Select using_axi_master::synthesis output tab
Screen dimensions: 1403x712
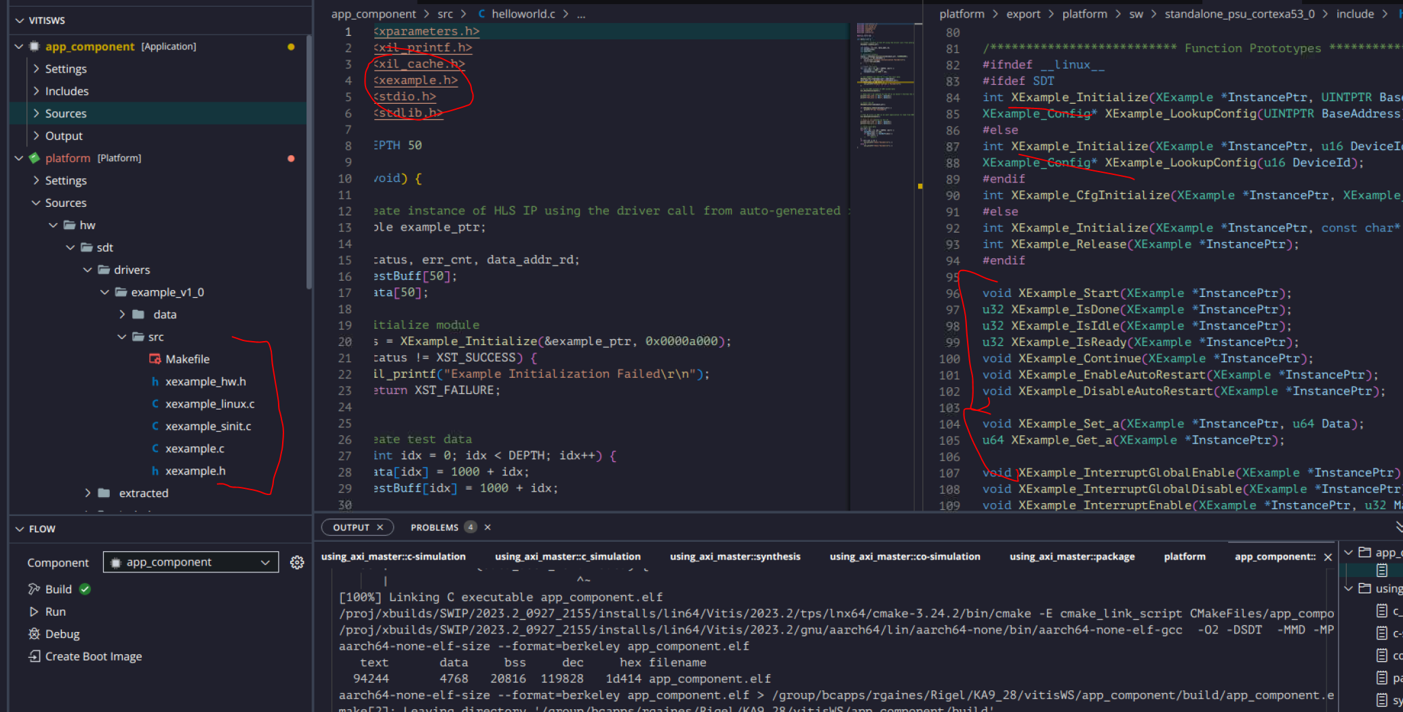734,557
